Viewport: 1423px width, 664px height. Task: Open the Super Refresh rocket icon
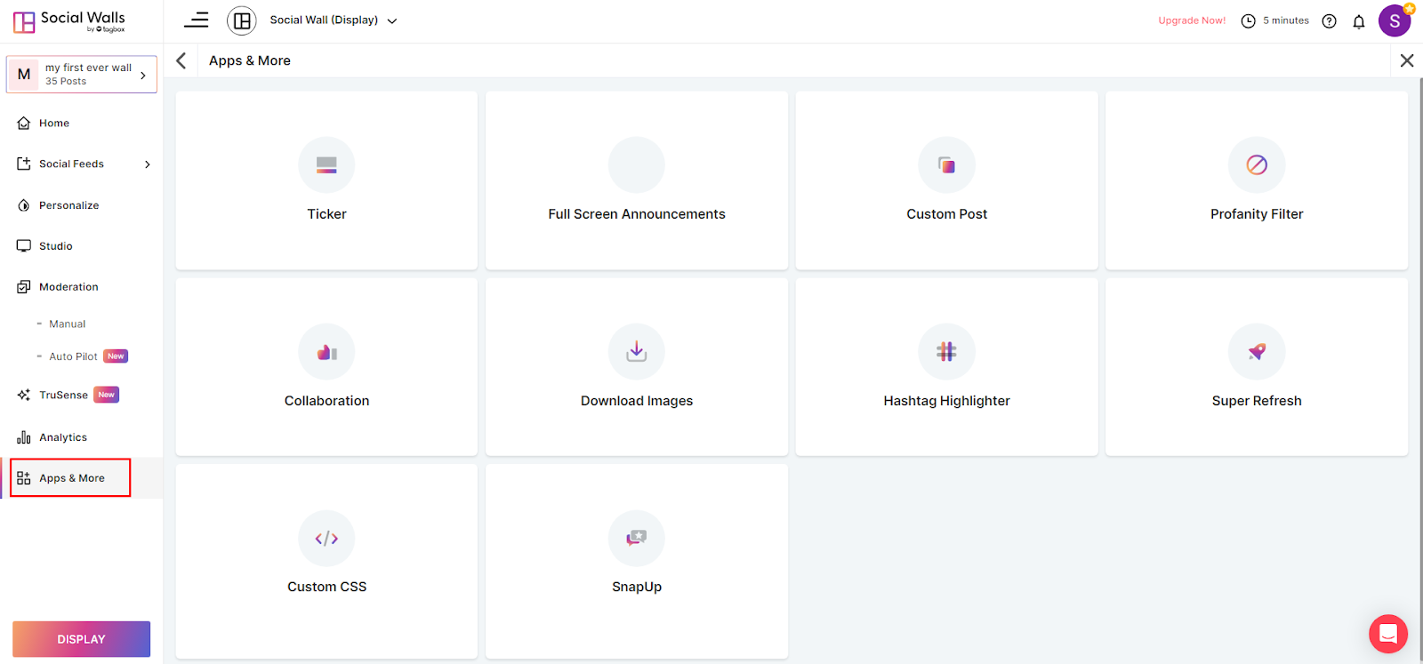[x=1256, y=352]
